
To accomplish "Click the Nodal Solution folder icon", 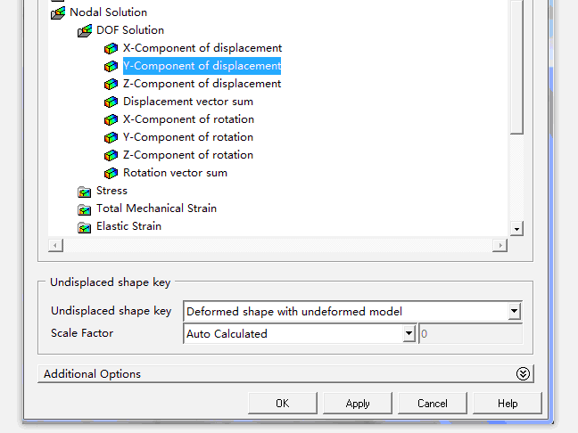I will 58,12.
